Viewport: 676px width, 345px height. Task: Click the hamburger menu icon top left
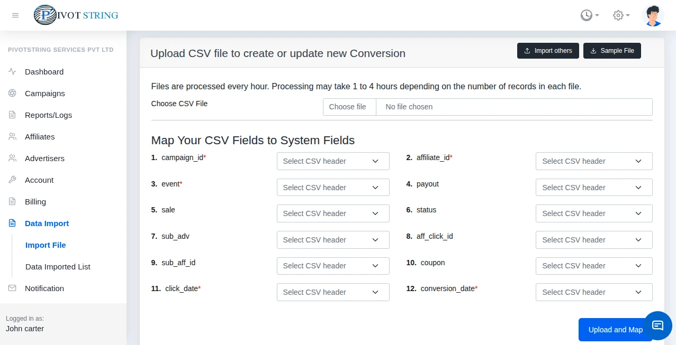pos(15,15)
